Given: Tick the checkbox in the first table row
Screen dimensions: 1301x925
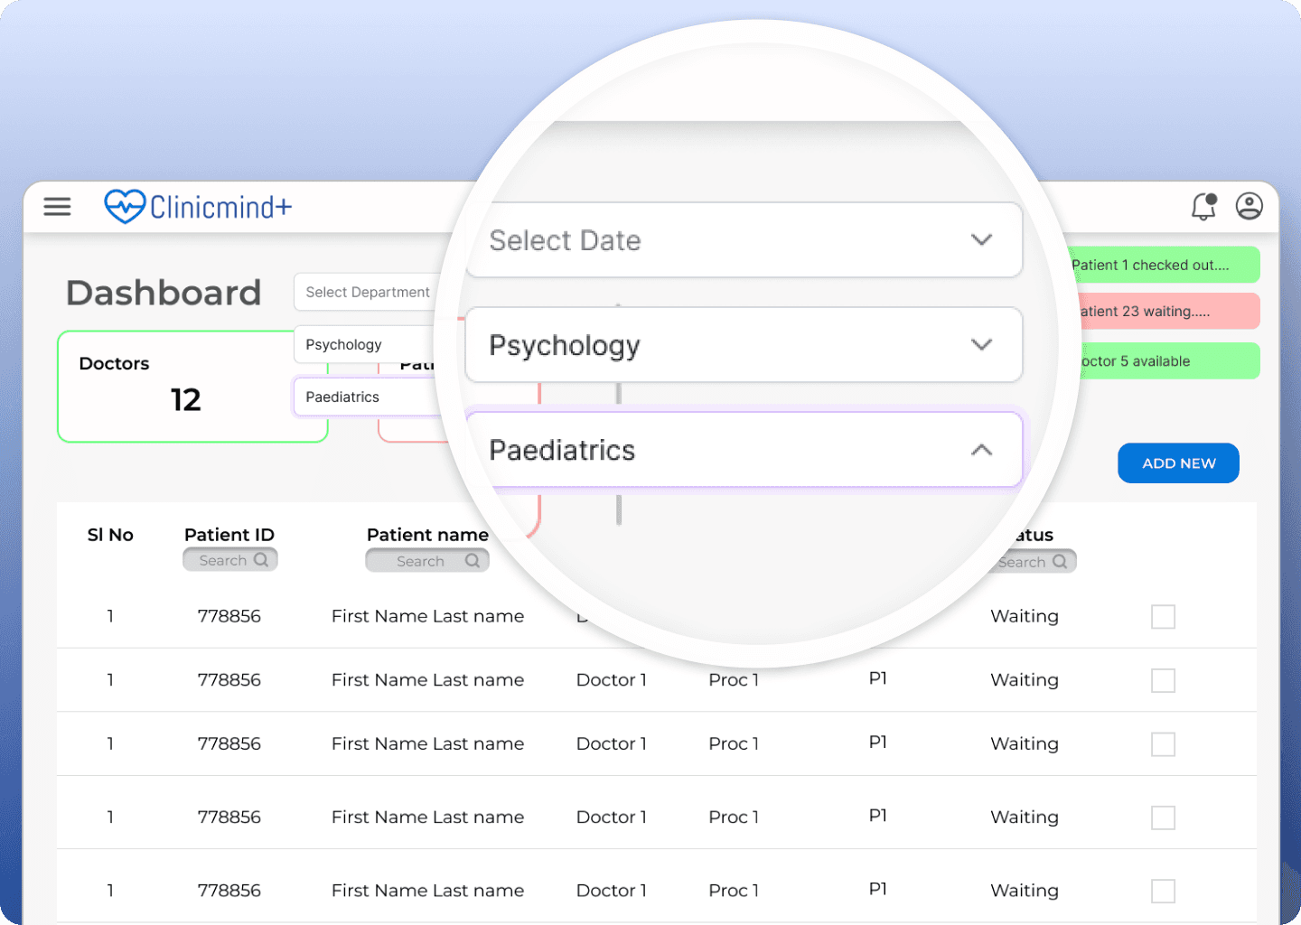Looking at the screenshot, I should click(x=1164, y=617).
